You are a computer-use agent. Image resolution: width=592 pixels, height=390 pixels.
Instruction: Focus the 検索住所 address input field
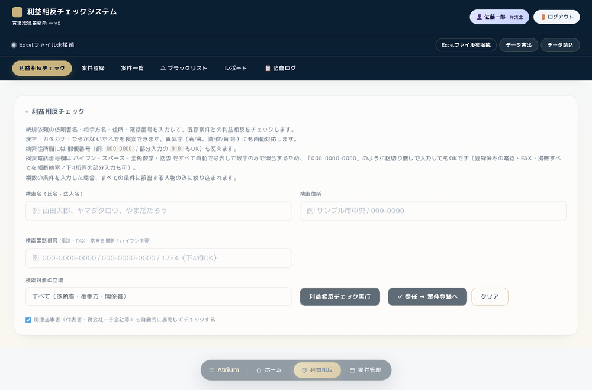pyautogui.click(x=433, y=211)
